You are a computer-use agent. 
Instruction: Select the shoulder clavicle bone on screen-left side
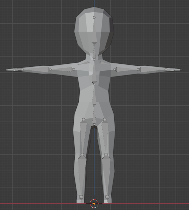(x=84, y=63)
